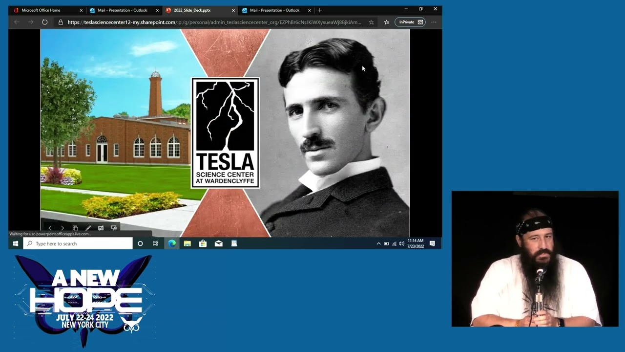Screen dimensions: 625x352
Task: Open the Favorites list icon
Action: tap(386, 22)
